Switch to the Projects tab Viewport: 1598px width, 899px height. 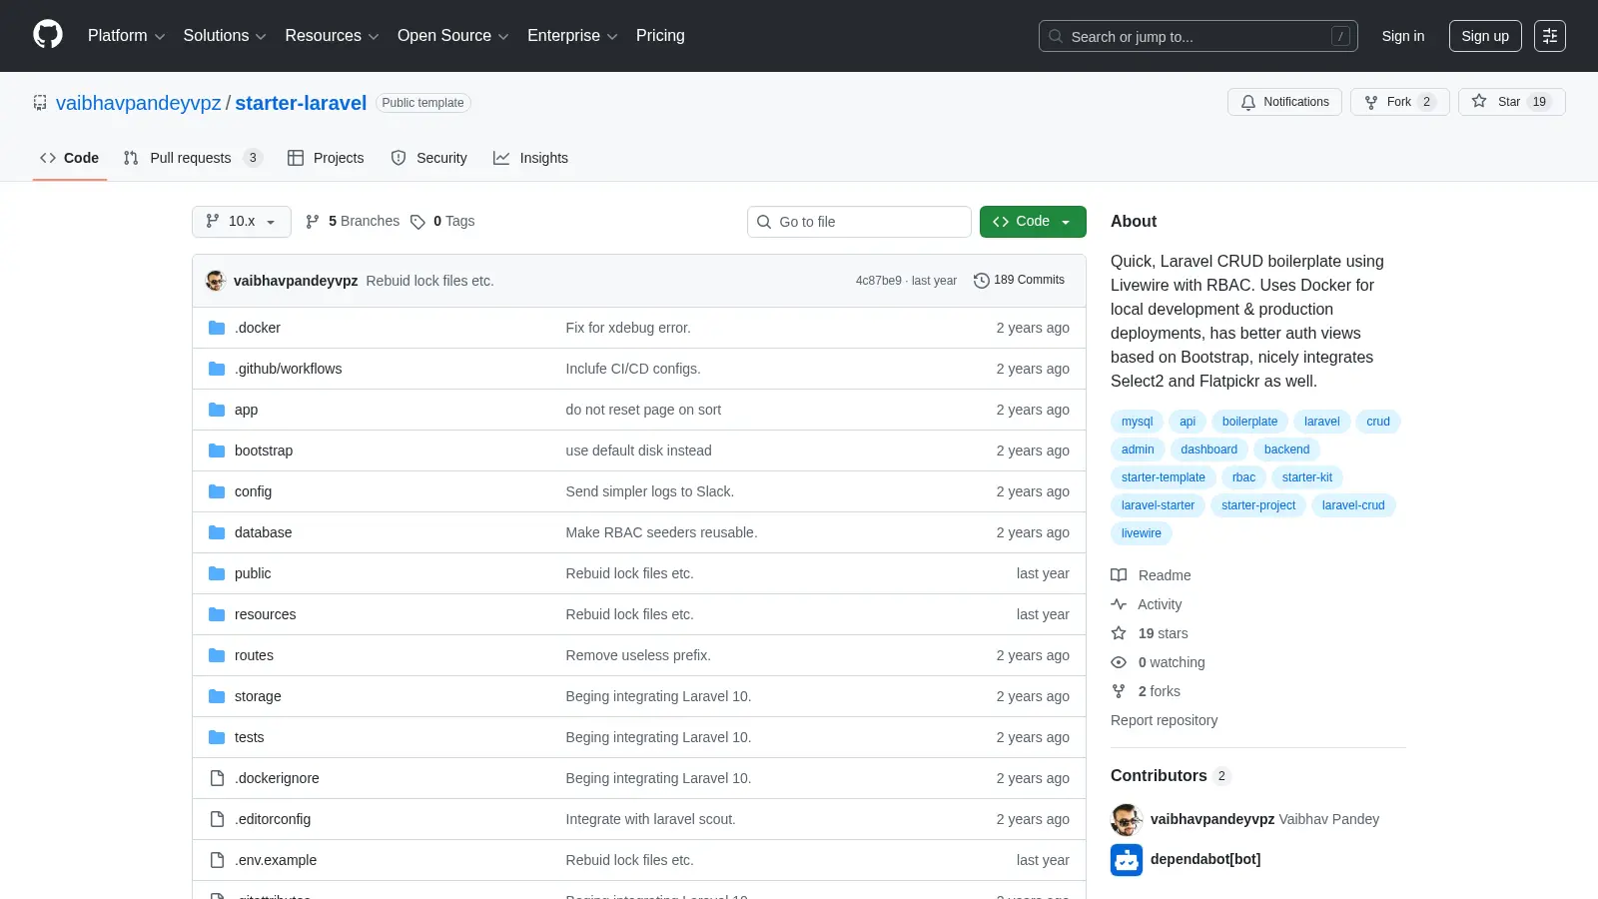coord(326,158)
